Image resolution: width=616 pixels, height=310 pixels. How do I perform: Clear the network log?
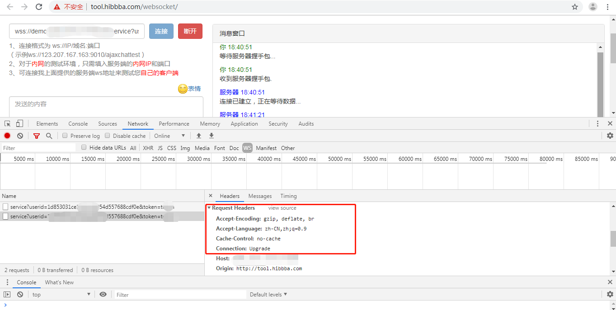pos(20,136)
